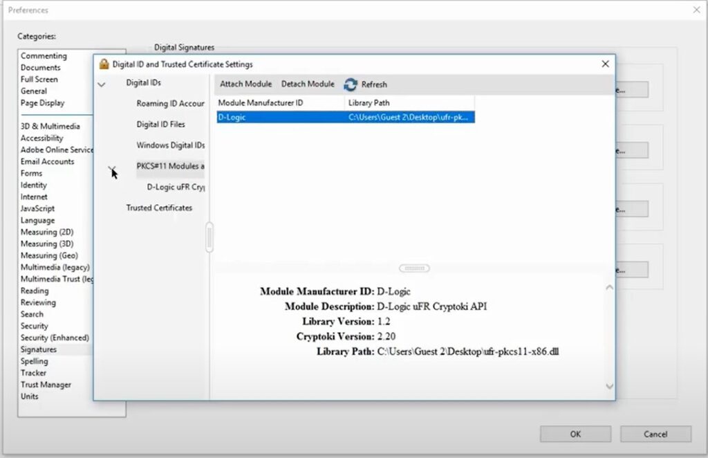The width and height of the screenshot is (708, 458).
Task: Click the horizontal pane splitter grip
Action: pos(415,268)
